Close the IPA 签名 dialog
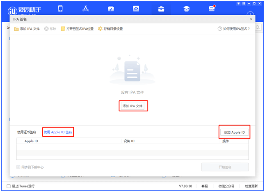 (x=251, y=19)
